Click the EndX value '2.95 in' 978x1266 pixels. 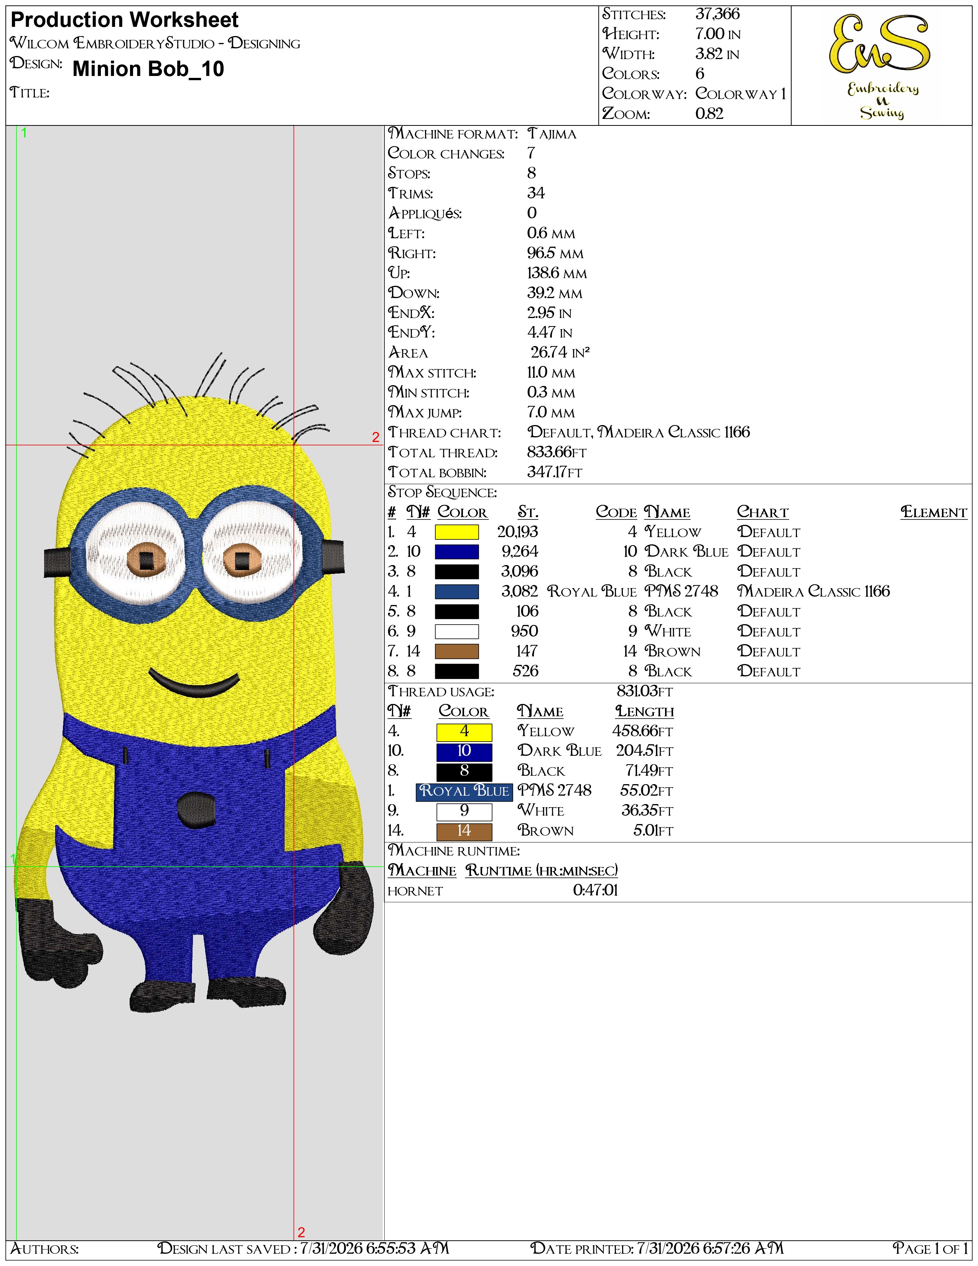549,313
